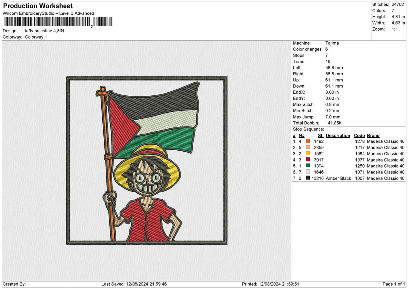The width and height of the screenshot is (408, 289).
Task: Click the Up value '61.1 mm'
Action: tap(334, 80)
